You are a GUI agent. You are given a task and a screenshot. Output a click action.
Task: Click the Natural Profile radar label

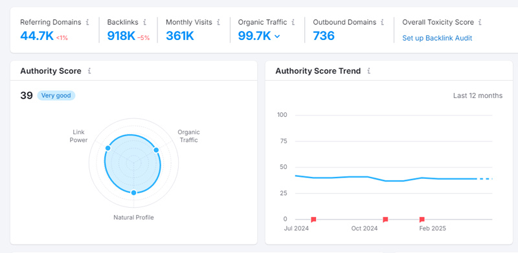pos(134,218)
